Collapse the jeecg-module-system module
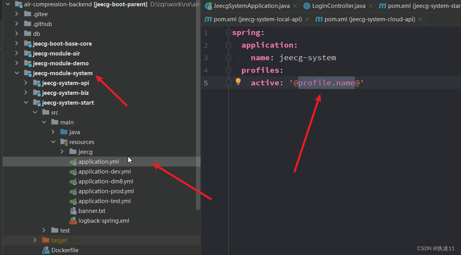This screenshot has width=461, height=255. pyautogui.click(x=17, y=73)
